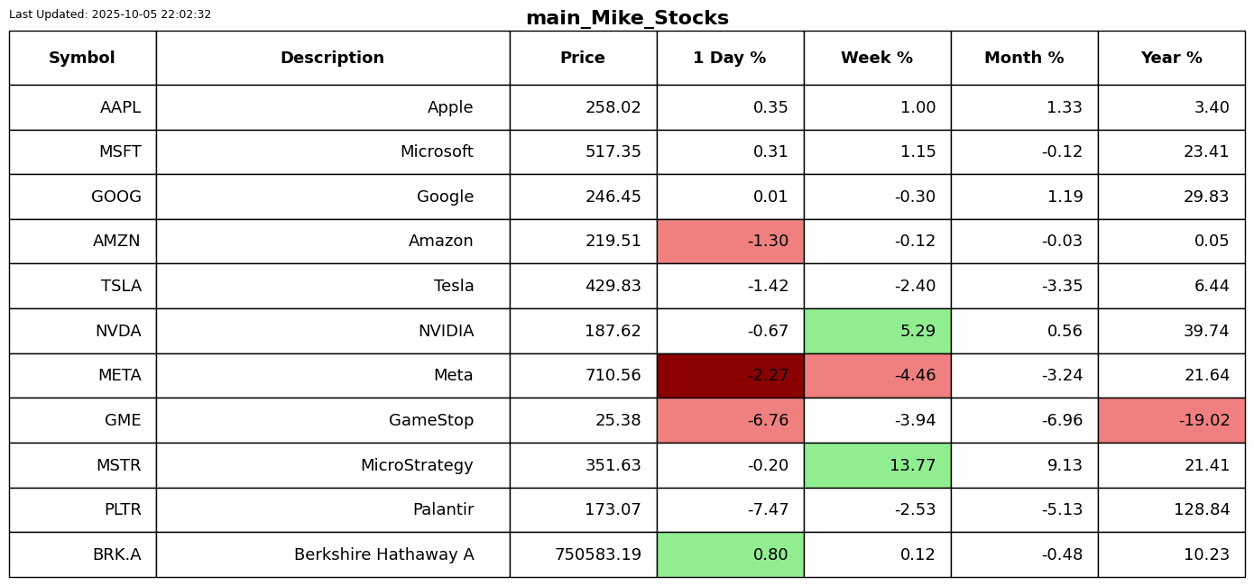This screenshot has width=1254, height=586.
Task: Click the dark red META 1 Day cell
Action: [730, 376]
